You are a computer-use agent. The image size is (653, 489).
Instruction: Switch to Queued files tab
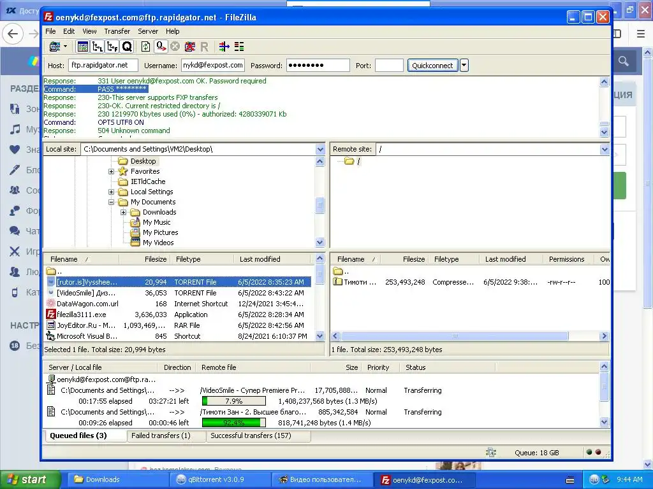(x=85, y=436)
